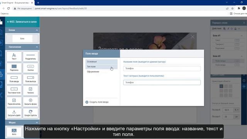The height and width of the screenshot is (139, 247).
Task: Focus the Текст заглушка input
Action: (162, 82)
